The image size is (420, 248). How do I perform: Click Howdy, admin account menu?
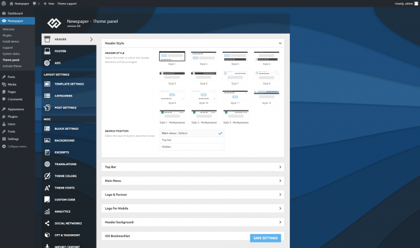point(406,4)
